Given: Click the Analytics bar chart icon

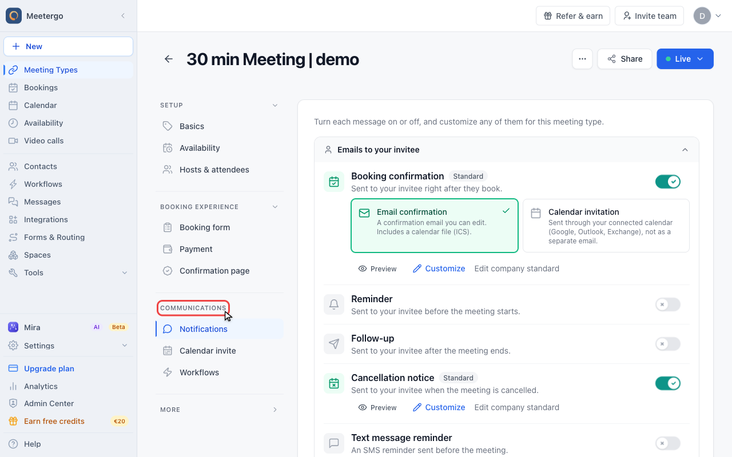Looking at the screenshot, I should pos(13,386).
